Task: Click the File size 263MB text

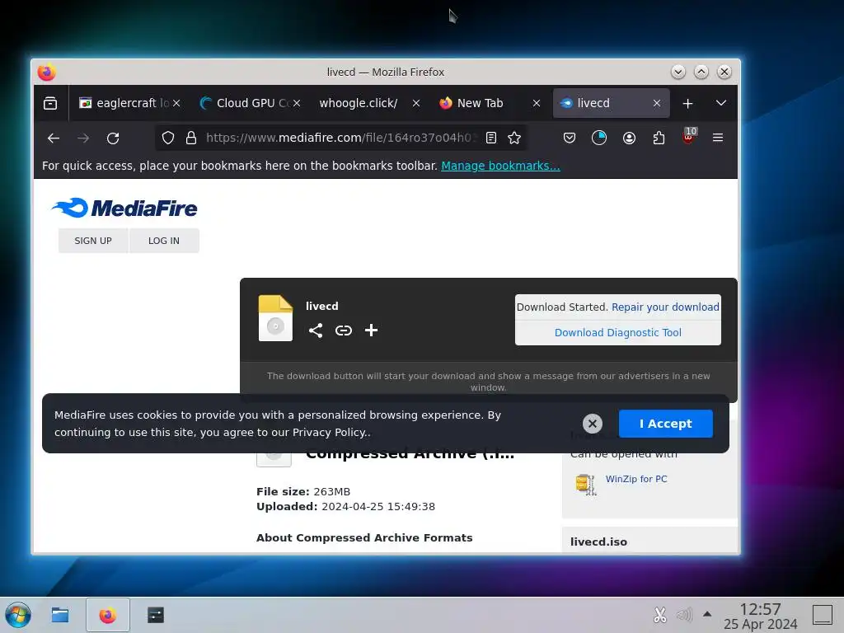Action: point(303,491)
